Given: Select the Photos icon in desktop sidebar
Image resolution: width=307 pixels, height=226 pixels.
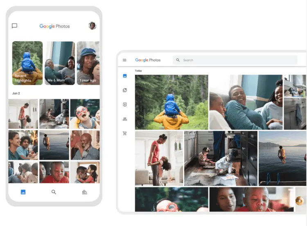Looking at the screenshot, I should [125, 76].
